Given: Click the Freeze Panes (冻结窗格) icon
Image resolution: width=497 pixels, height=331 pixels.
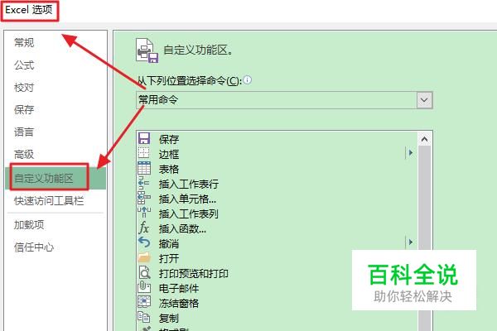Looking at the screenshot, I should click(144, 301).
